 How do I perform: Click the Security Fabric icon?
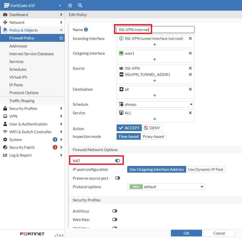click(5, 147)
